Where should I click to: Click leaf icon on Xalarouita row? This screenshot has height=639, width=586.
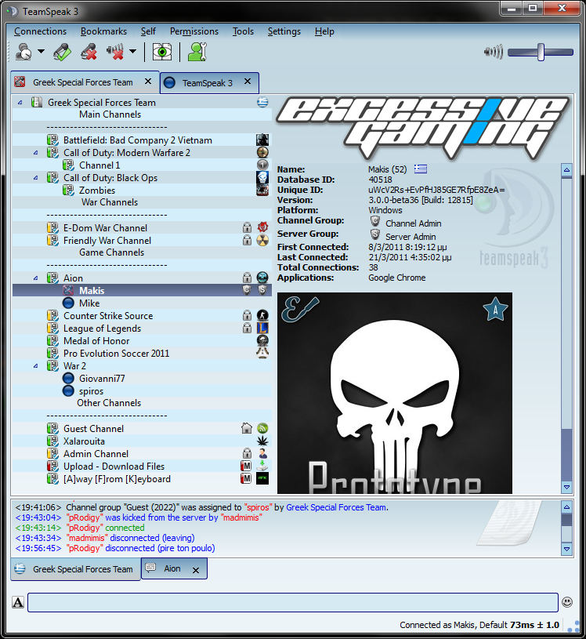(262, 441)
